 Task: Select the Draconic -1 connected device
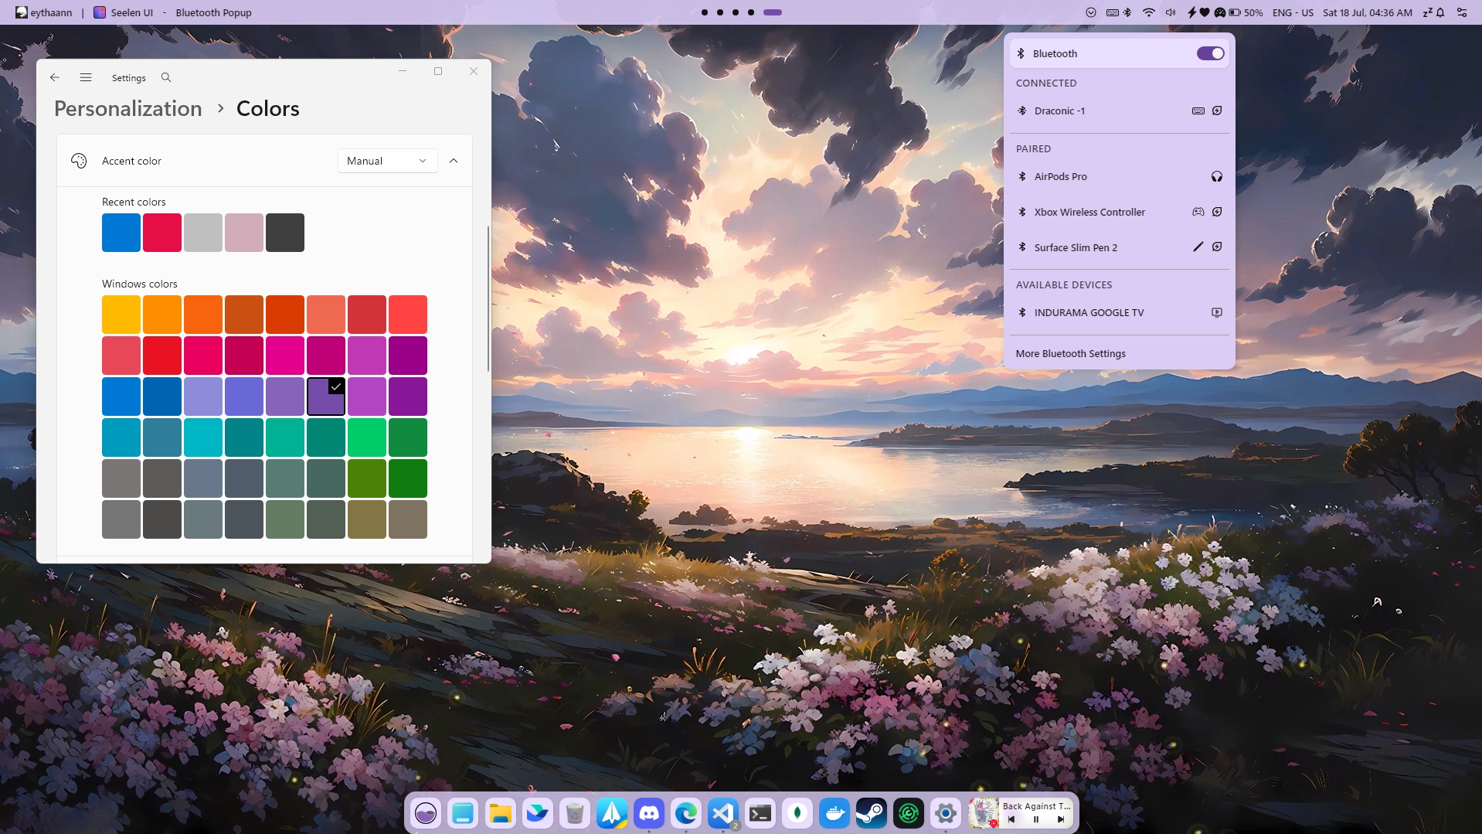click(x=1119, y=111)
